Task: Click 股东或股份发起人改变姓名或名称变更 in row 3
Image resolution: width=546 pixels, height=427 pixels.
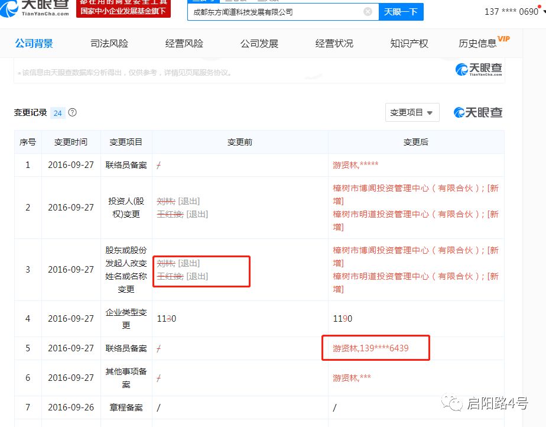Action: (126, 270)
